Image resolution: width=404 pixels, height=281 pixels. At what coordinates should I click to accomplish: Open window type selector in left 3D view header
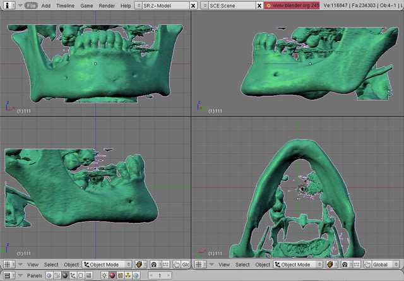coord(9,264)
